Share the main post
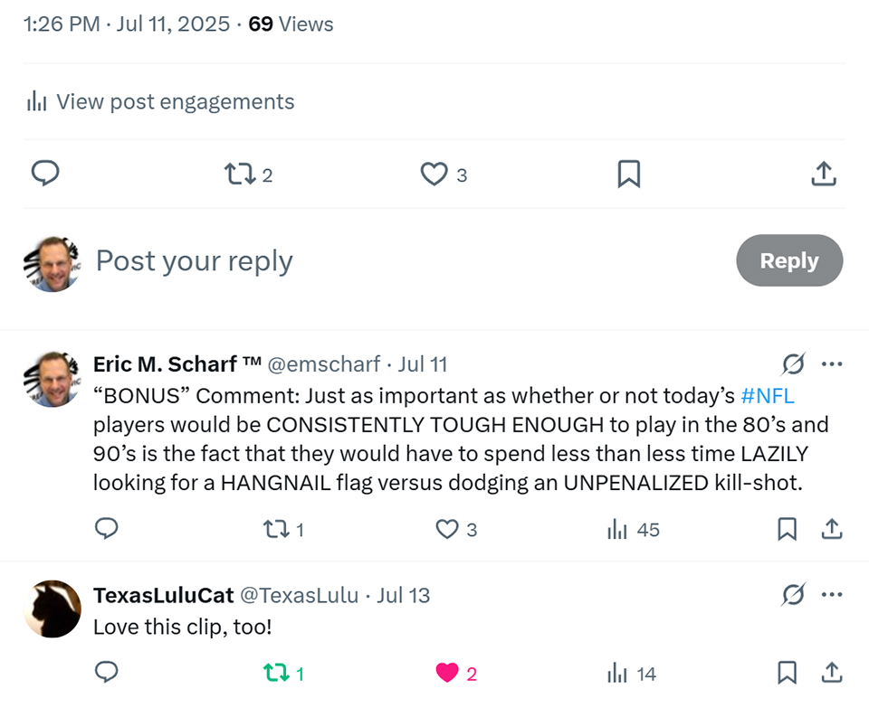Viewport: 869px width, 708px height. [x=823, y=174]
